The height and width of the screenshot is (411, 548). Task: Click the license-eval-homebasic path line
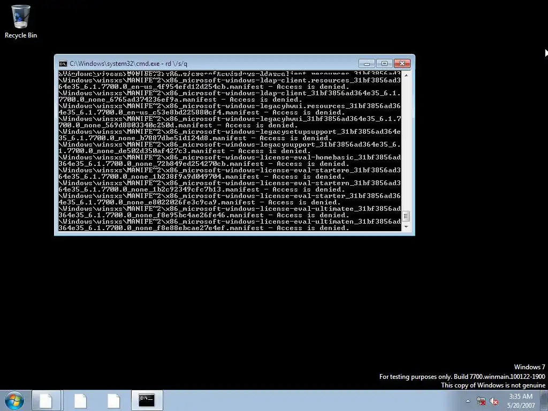(230, 157)
